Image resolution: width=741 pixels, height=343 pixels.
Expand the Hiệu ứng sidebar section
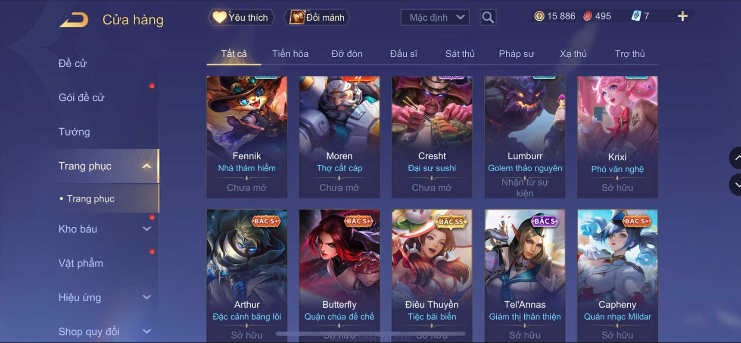click(x=146, y=297)
